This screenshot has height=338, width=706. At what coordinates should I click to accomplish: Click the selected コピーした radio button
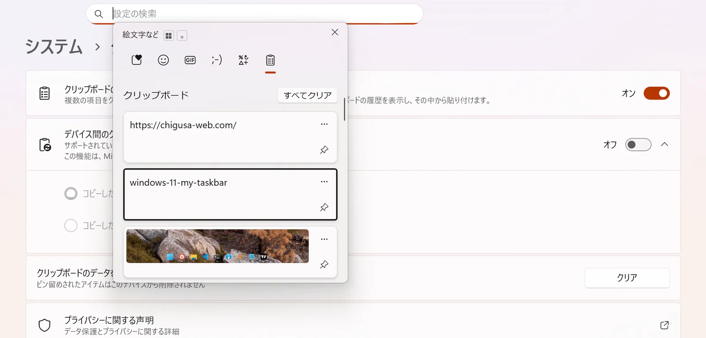click(71, 194)
